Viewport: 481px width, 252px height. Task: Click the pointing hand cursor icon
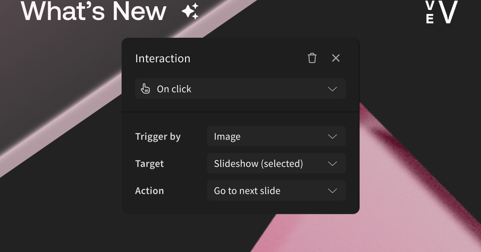(x=146, y=89)
